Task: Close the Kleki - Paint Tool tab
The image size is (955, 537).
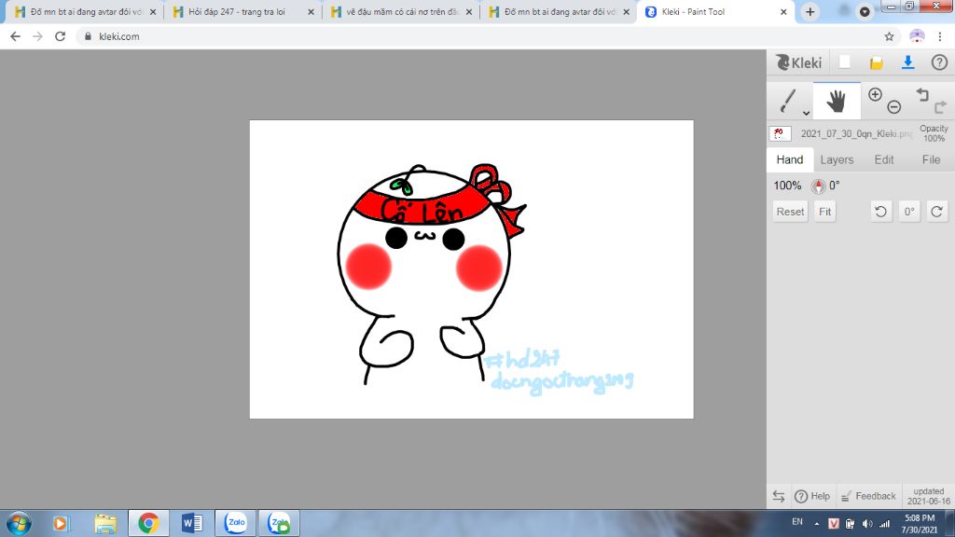Action: click(783, 12)
